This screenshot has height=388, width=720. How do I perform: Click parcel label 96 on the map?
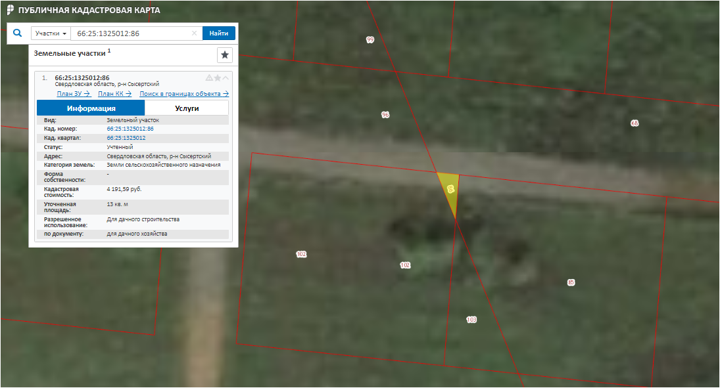tap(385, 115)
